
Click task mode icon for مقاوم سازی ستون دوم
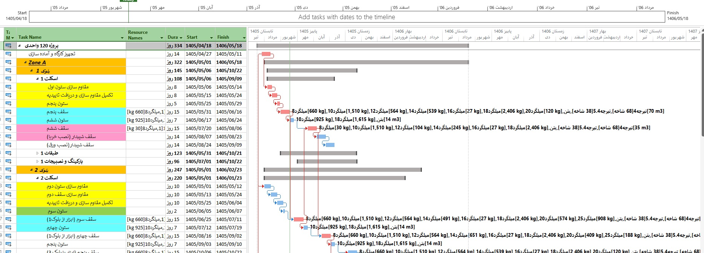click(x=8, y=186)
